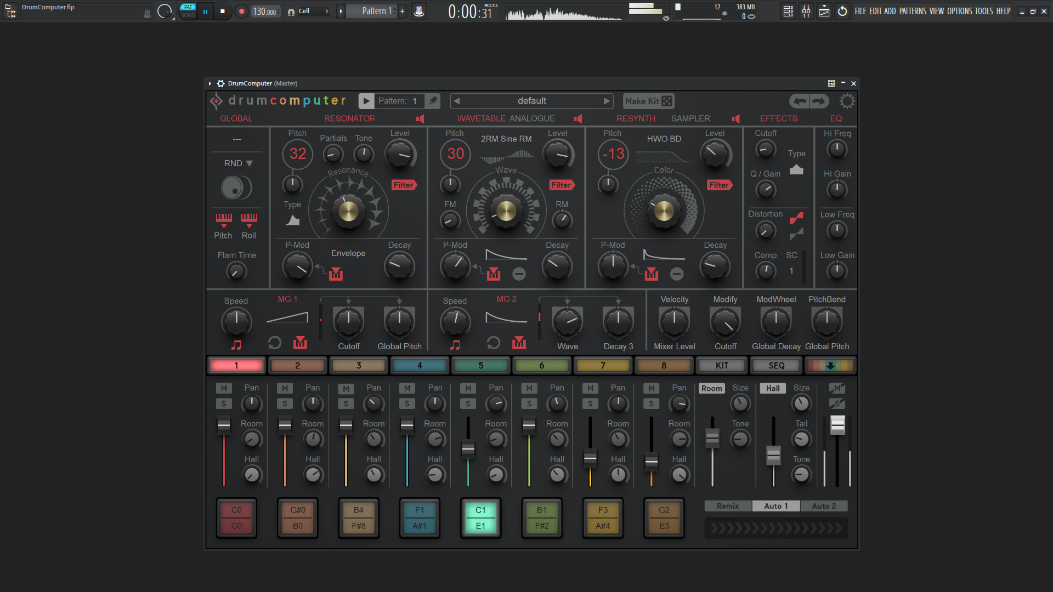Switch to the SEQ tab

776,366
